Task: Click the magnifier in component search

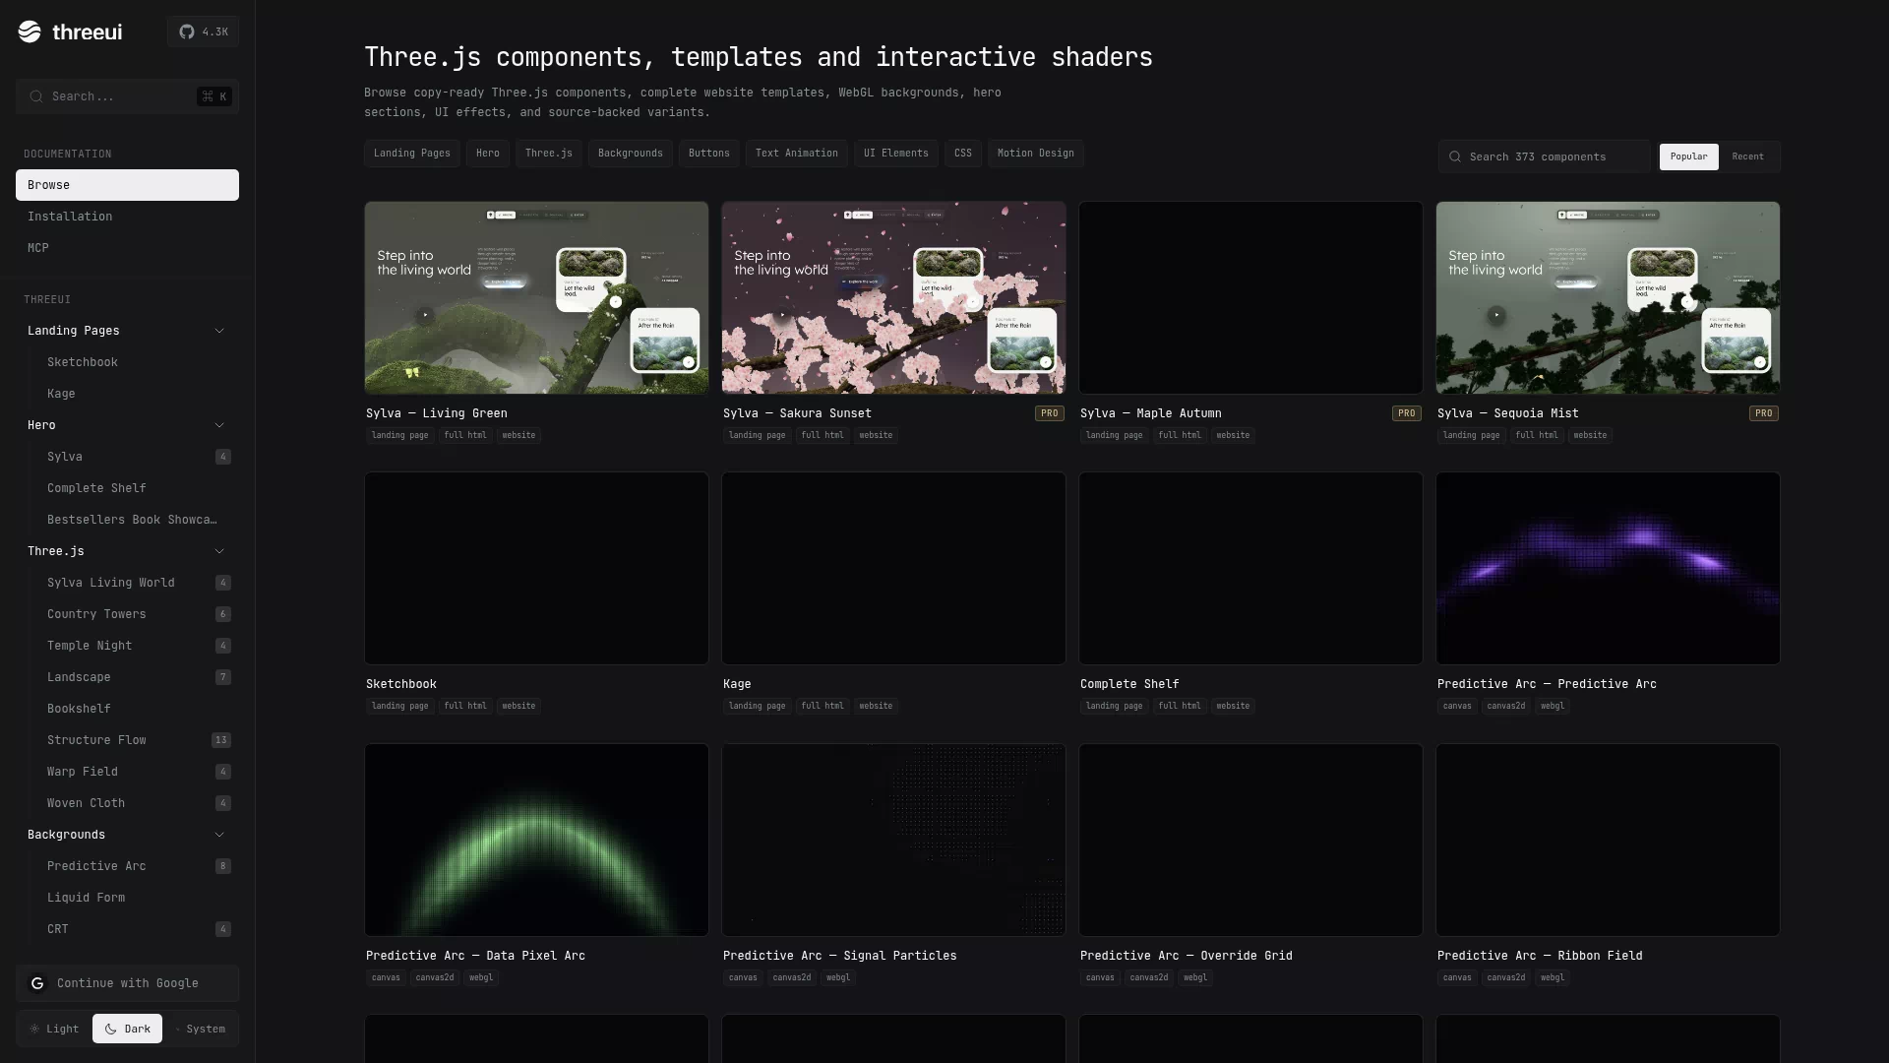Action: tap(1455, 156)
